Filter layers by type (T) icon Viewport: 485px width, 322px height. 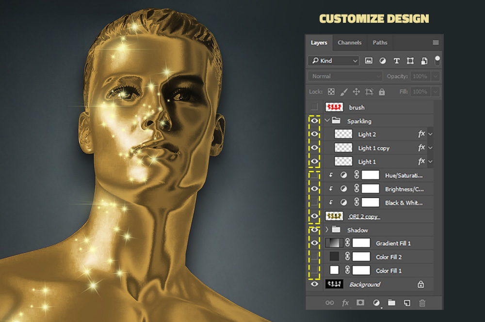[x=396, y=61]
